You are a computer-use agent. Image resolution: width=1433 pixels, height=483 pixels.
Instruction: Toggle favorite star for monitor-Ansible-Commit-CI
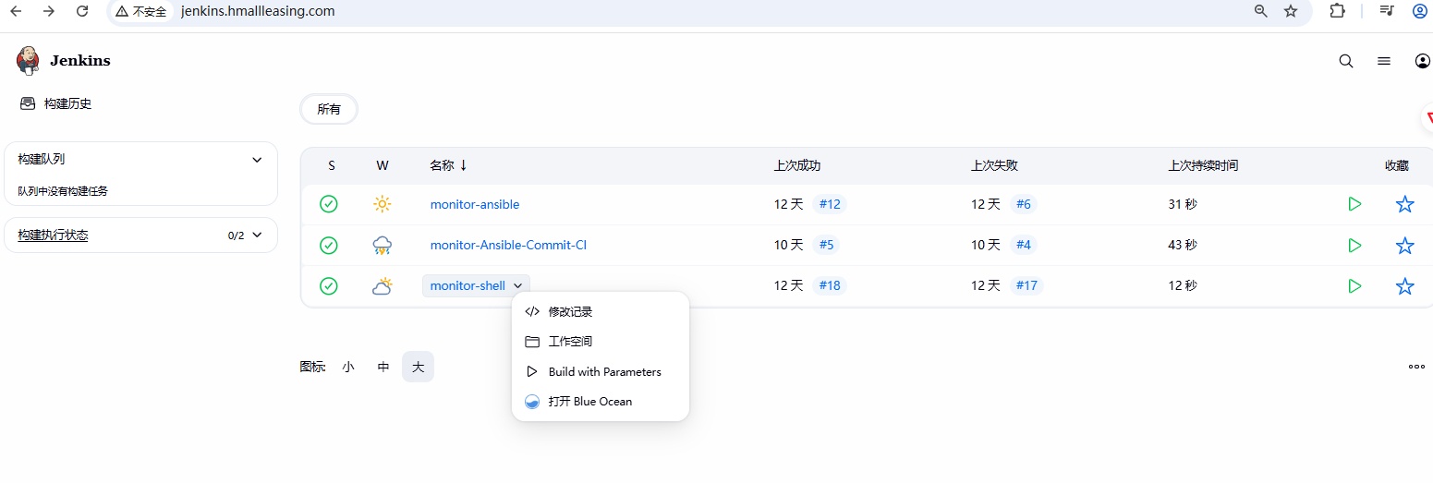click(x=1404, y=246)
